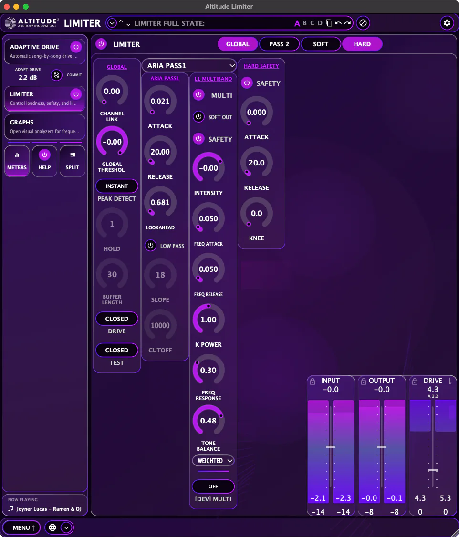Click the Altitude fingerprint logo

point(10,23)
